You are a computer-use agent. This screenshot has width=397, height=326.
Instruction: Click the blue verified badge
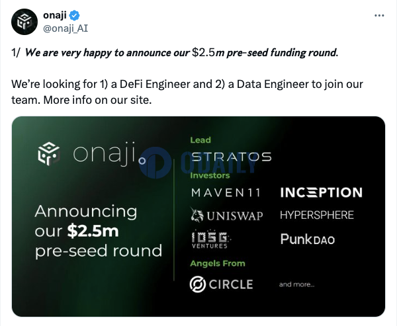(x=74, y=15)
